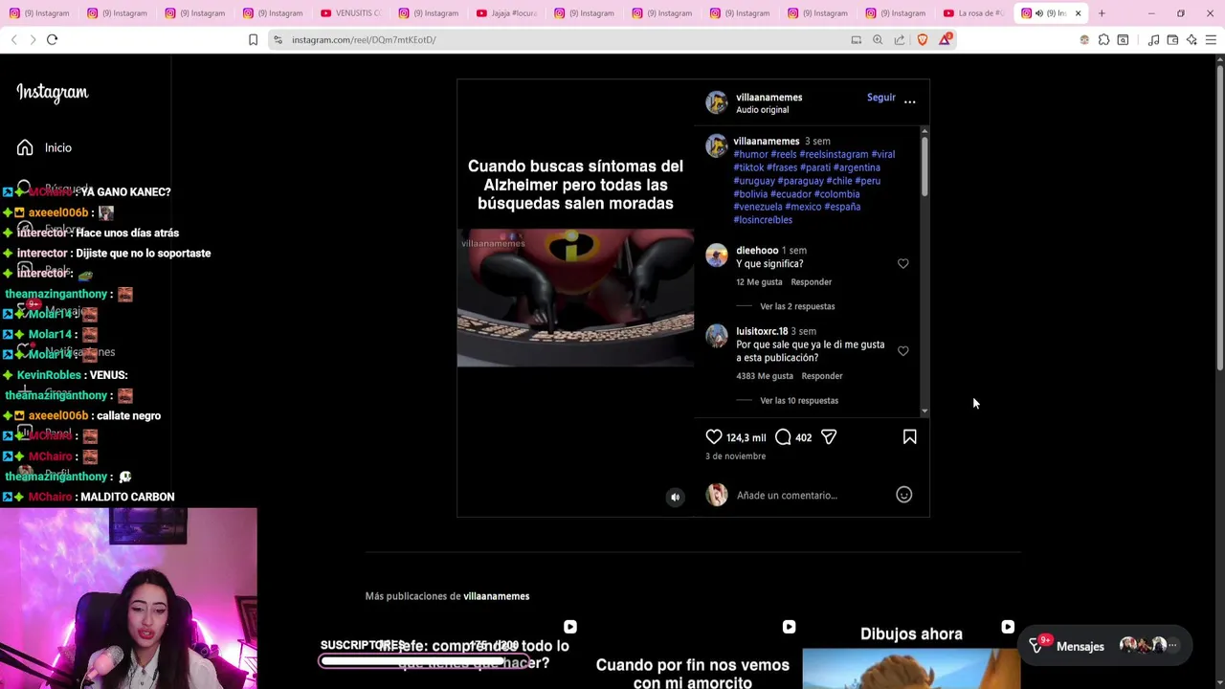Click the reel video to pause

(575, 298)
